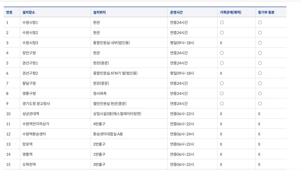Select the 영통역 cell

(x=55, y=154)
